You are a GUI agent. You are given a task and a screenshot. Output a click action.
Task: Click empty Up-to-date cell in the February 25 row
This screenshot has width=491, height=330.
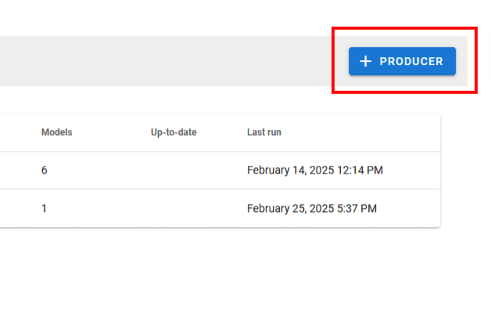[174, 209]
